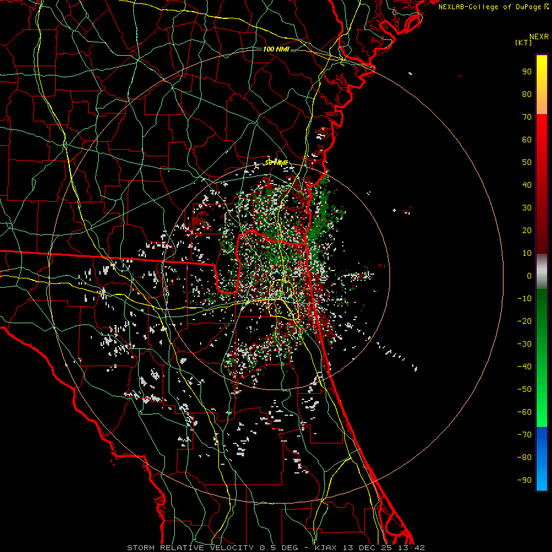The height and width of the screenshot is (552, 552).
Task: Click the 30 value on velocity scale
Action: pos(527,208)
